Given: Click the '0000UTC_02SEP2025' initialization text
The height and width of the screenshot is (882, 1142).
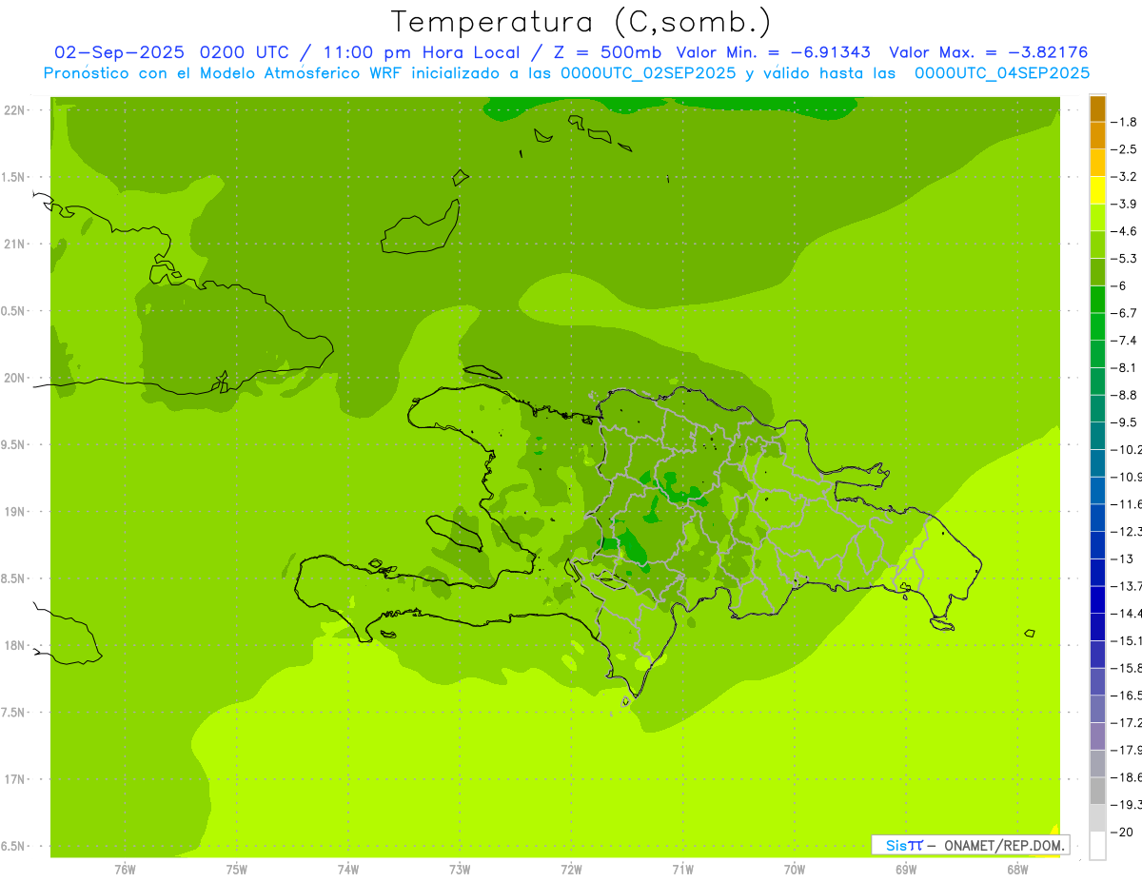Looking at the screenshot, I should [x=648, y=72].
